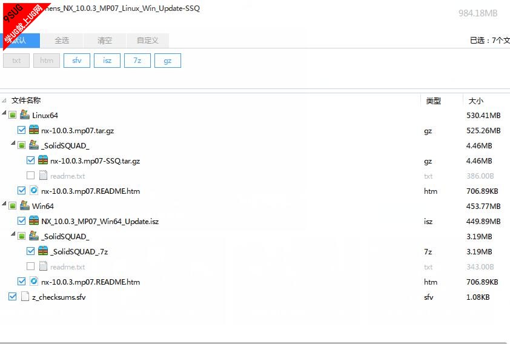
Task: Uncheck NX_10.0.3_MP07_Win64_Update.isz
Action: coord(21,221)
